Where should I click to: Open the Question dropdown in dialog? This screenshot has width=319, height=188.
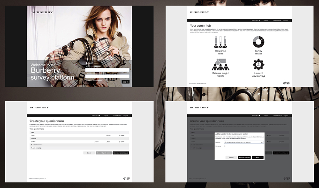pos(244,142)
